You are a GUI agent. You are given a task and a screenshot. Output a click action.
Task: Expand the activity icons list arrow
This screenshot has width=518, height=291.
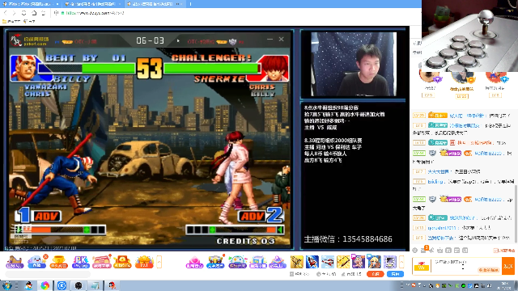[159, 262]
